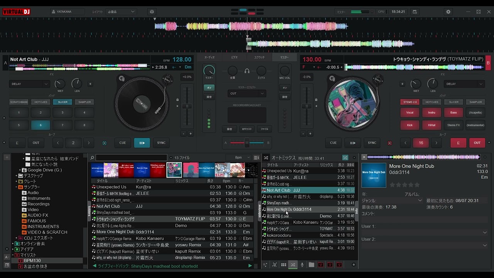Open the SAMPLER pads on deck B

[475, 102]
